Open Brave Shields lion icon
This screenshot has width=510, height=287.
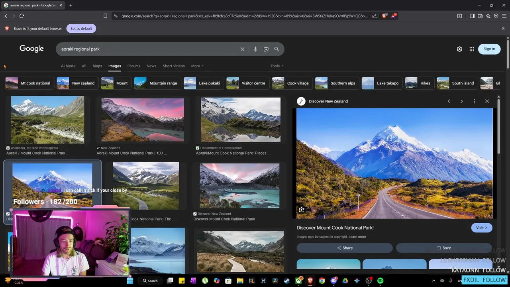[x=384, y=16]
